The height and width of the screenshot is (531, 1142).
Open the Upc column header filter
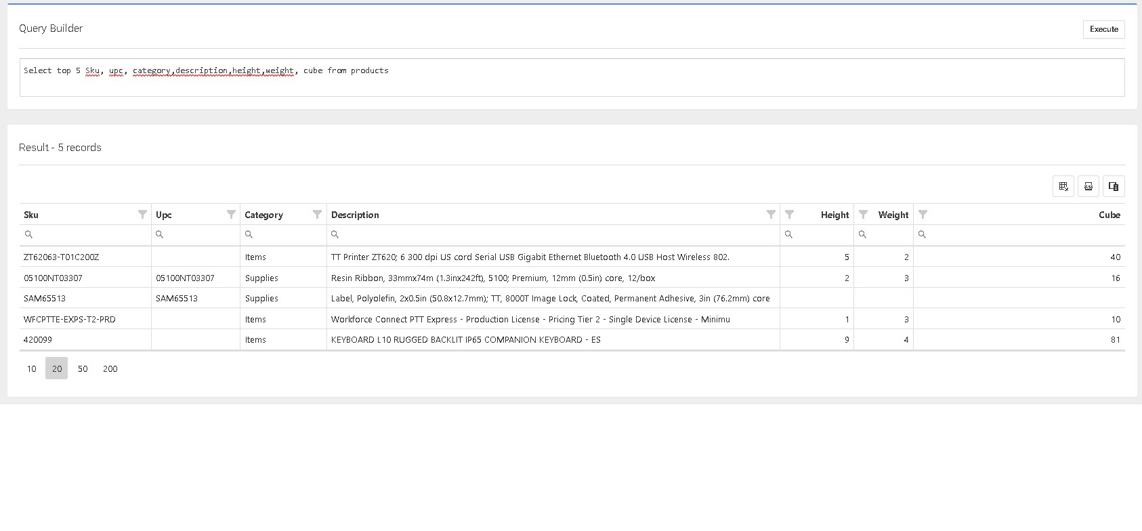(231, 215)
